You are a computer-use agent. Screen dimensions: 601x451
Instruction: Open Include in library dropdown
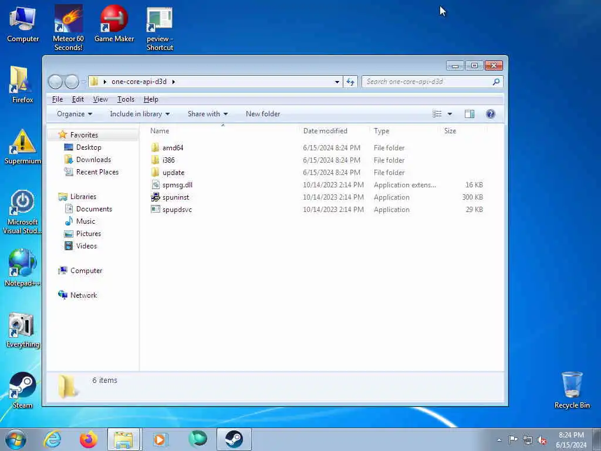pyautogui.click(x=140, y=114)
